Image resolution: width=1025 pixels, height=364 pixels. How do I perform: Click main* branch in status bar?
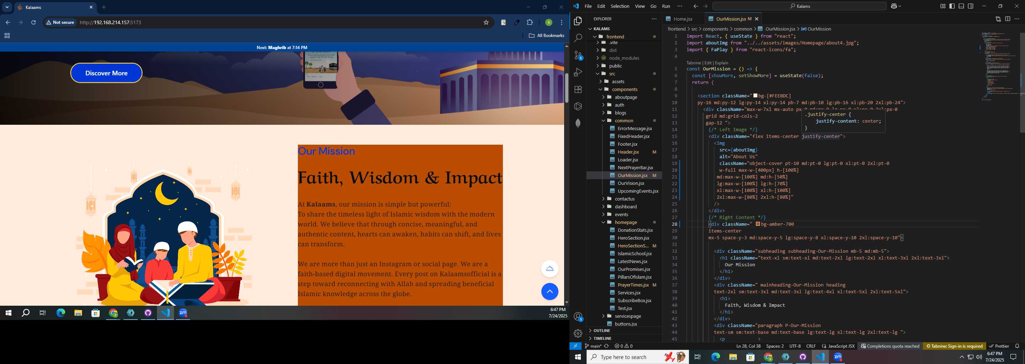(593, 346)
